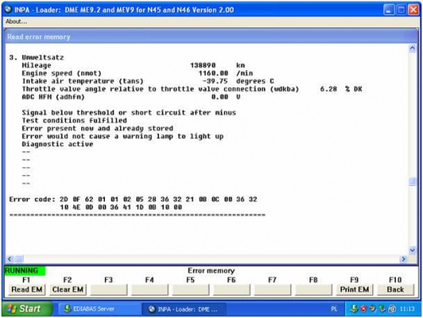Image resolution: width=423 pixels, height=318 pixels.
Task: Click the red shield tray icon
Action: click(364, 309)
